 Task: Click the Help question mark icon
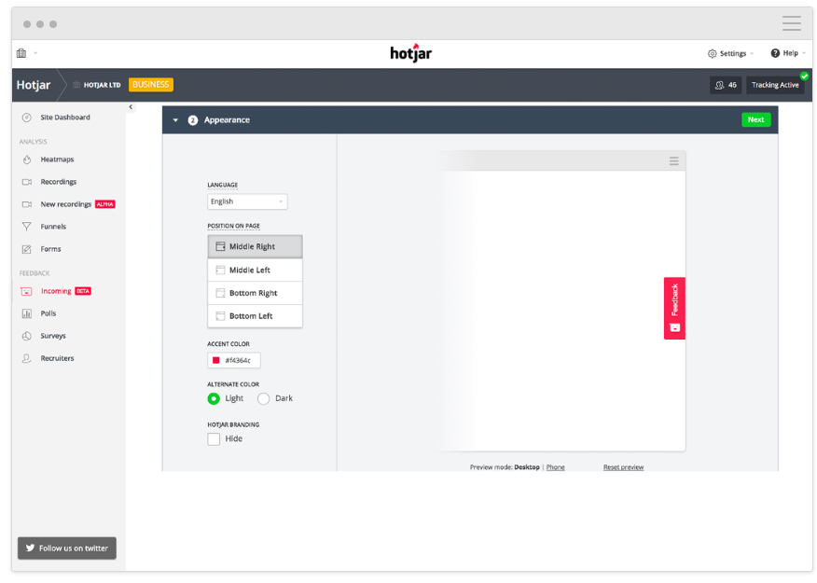click(x=775, y=53)
